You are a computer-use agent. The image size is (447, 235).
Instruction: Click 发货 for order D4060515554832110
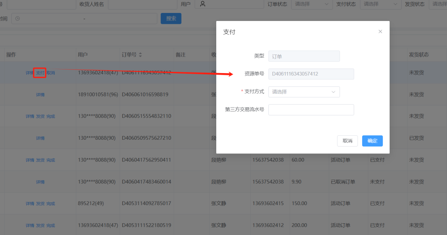click(40, 116)
